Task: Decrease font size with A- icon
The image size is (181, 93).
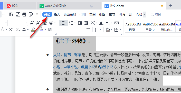Action: point(38,23)
